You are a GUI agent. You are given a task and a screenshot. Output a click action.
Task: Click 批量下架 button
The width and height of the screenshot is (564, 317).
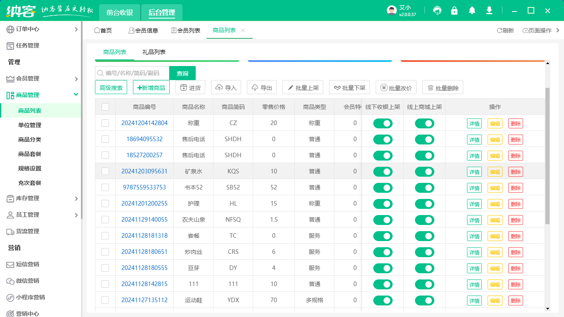[x=350, y=88]
